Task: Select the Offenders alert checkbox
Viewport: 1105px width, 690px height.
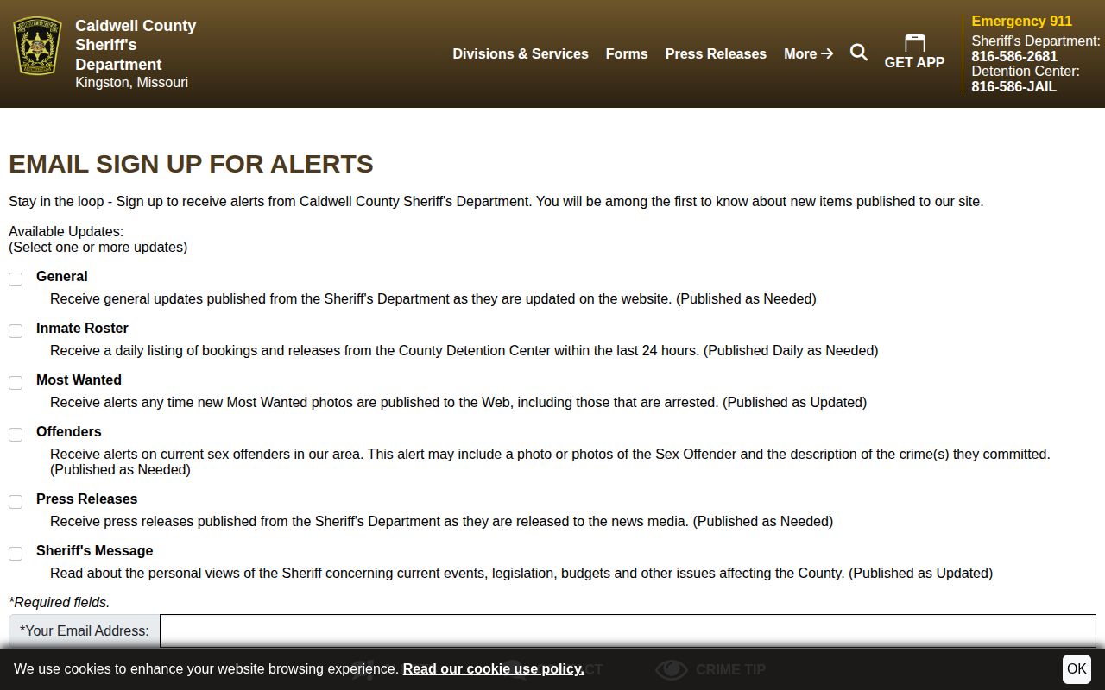Action: [x=16, y=435]
